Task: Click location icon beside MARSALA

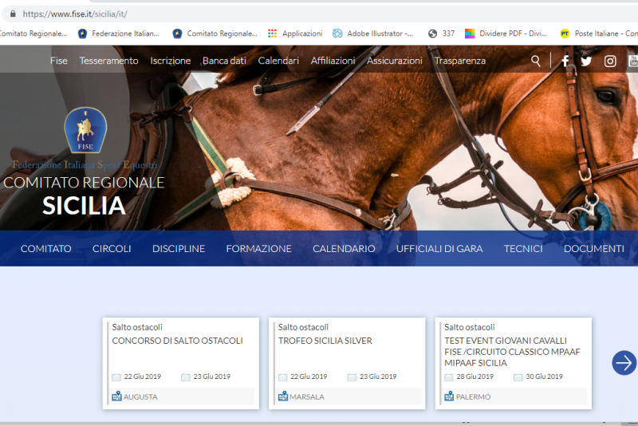Action: click(283, 396)
